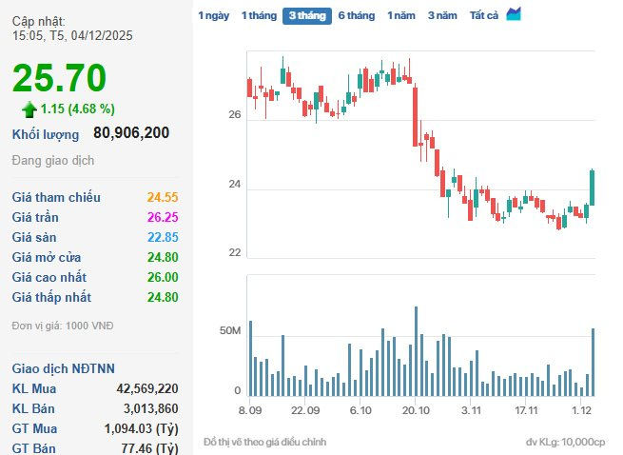
Task: Click the KL Mua value 42,569,220
Action: (147, 388)
